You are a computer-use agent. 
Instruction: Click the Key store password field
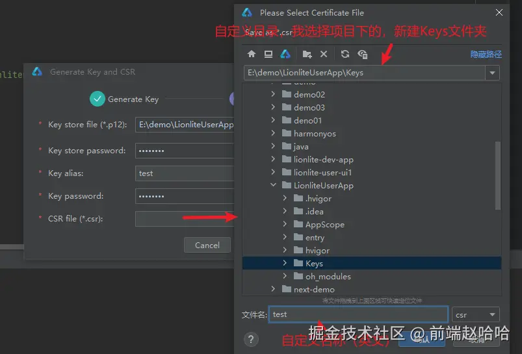point(185,151)
